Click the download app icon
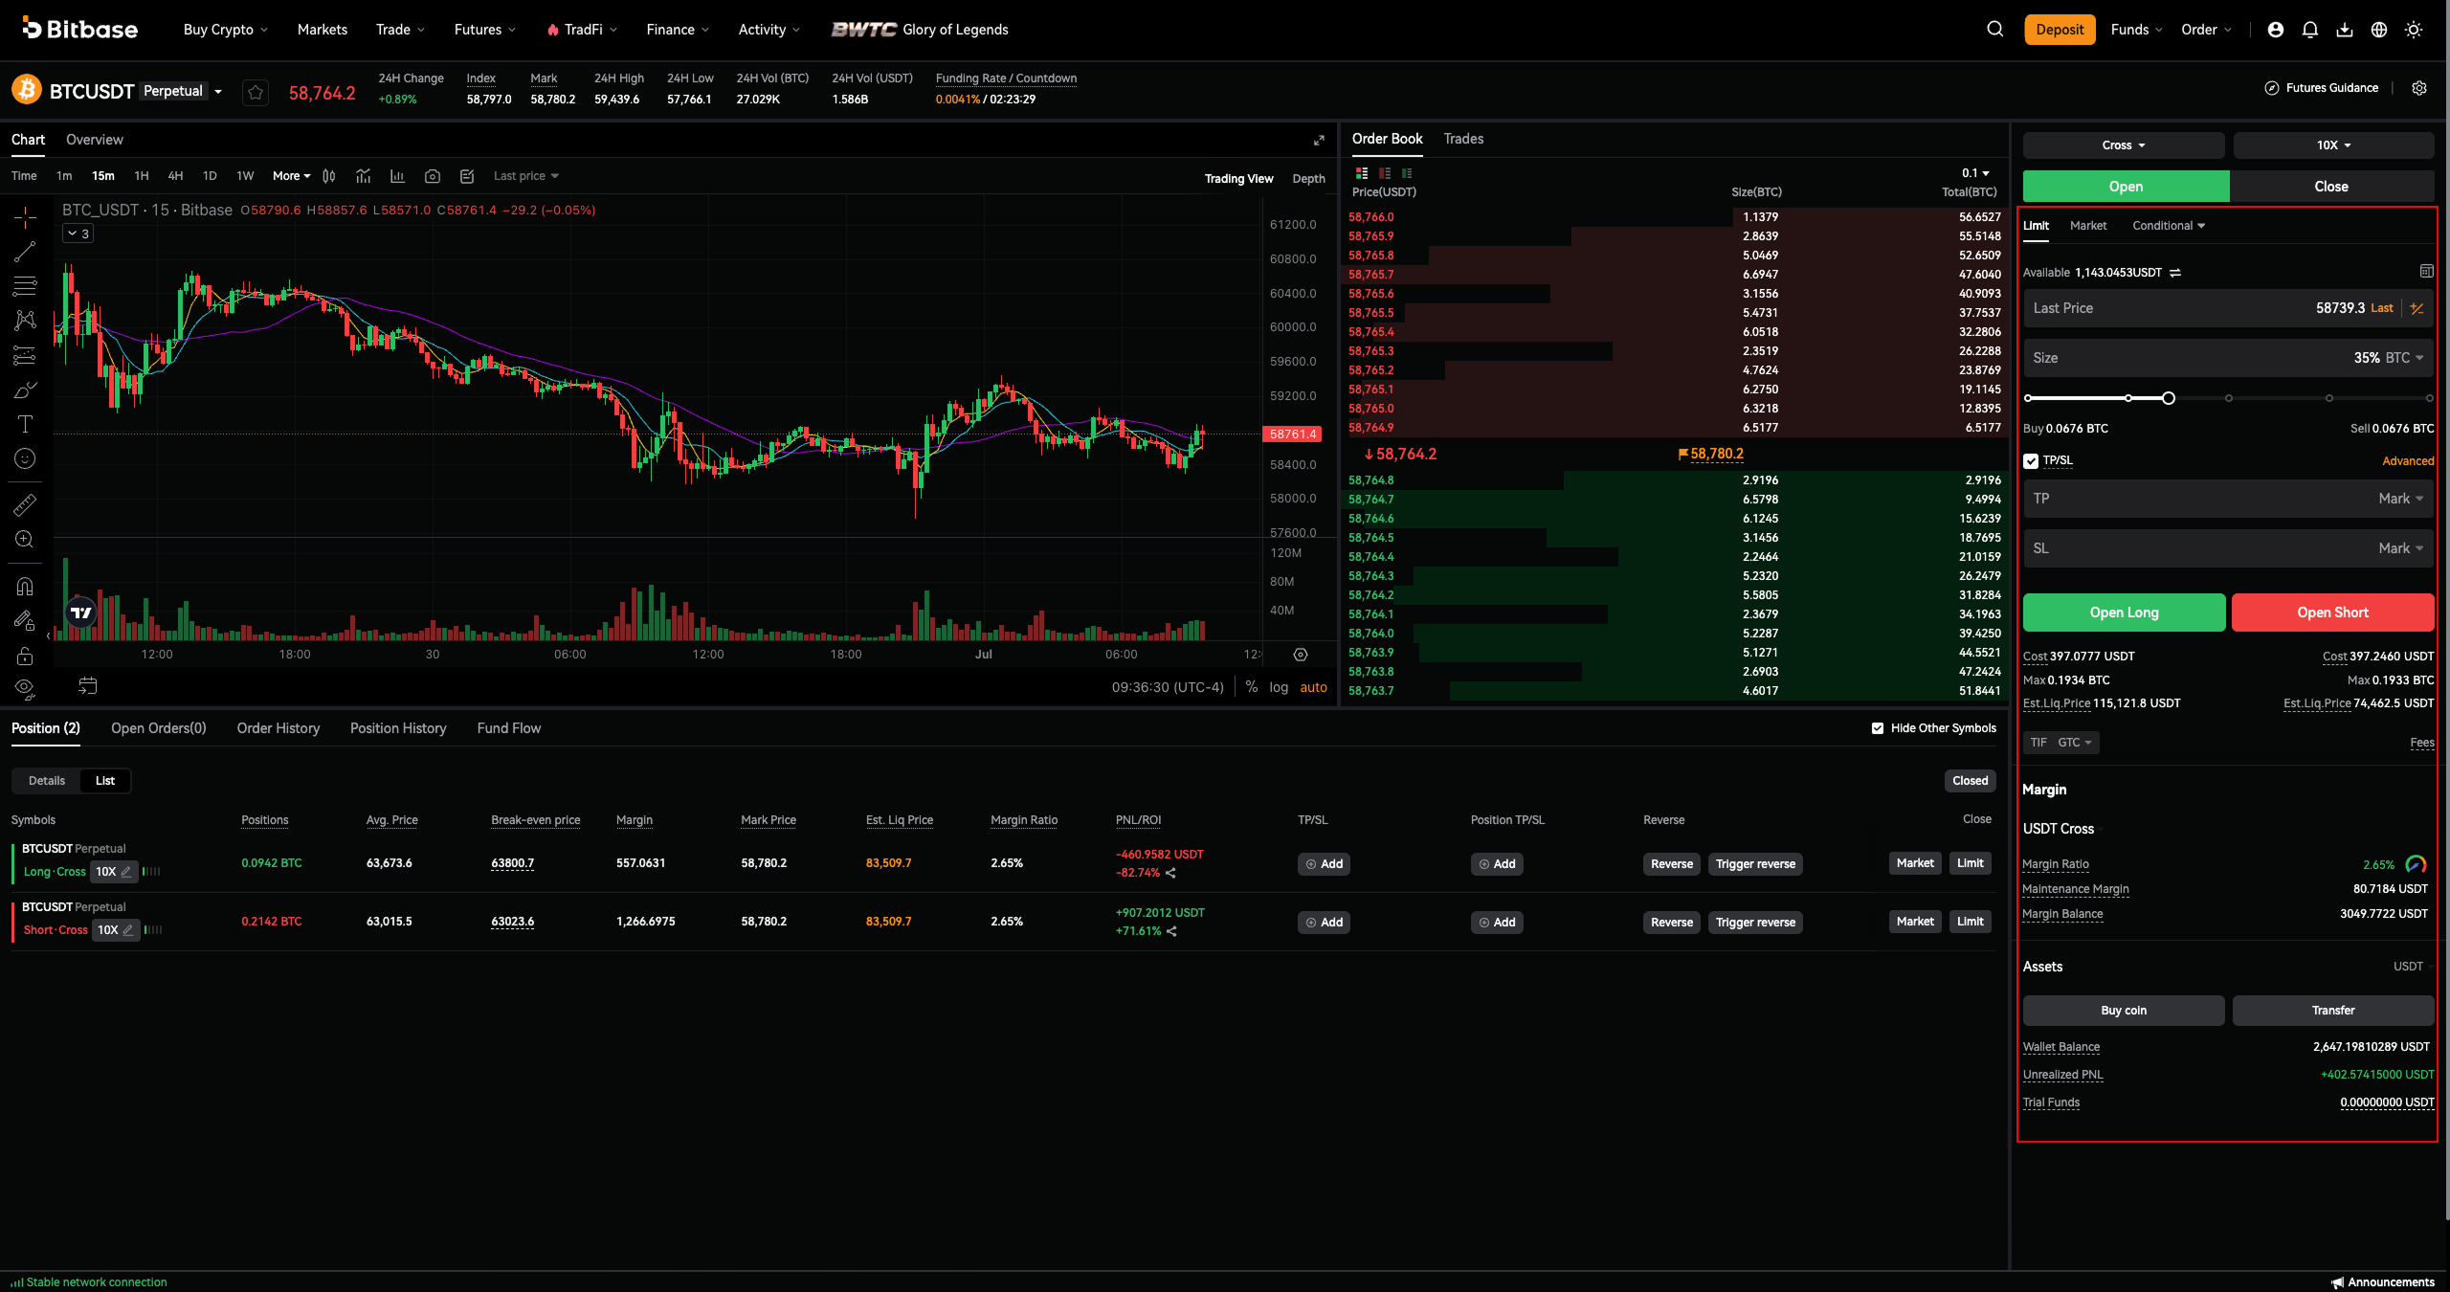This screenshot has height=1292, width=2450. pos(2345,30)
